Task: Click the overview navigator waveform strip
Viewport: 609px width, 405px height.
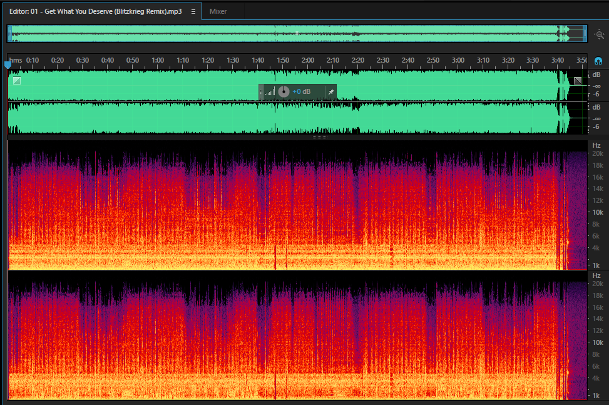Action: point(297,34)
